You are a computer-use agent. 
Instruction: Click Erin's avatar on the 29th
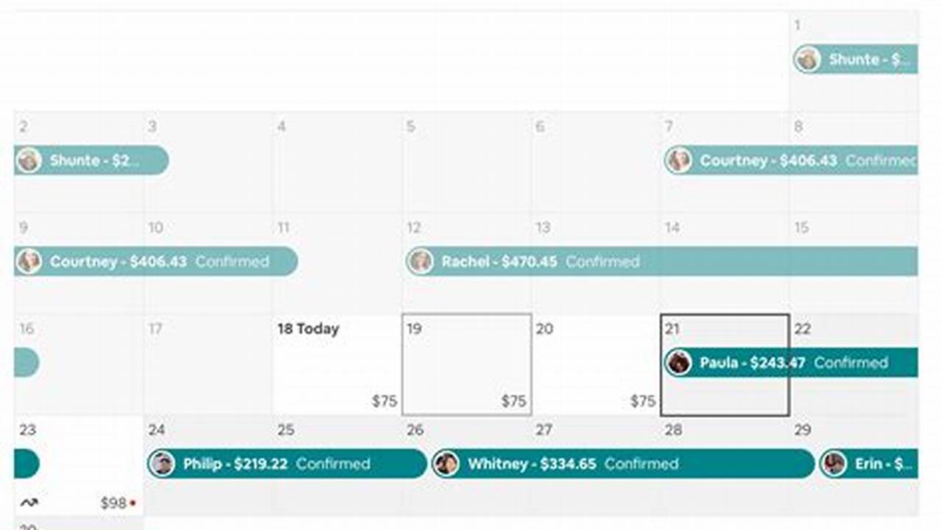[x=834, y=464]
